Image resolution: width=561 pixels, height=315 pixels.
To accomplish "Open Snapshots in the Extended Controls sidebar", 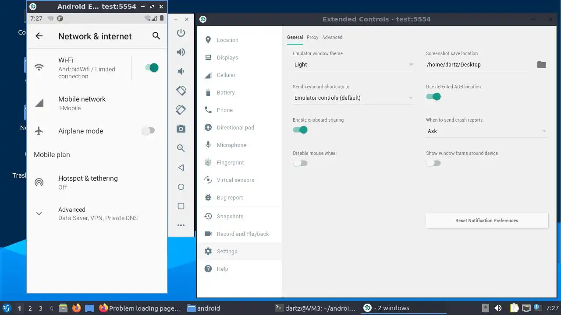I will [x=239, y=216].
